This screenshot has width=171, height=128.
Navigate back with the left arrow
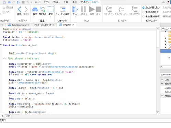[19, 9]
